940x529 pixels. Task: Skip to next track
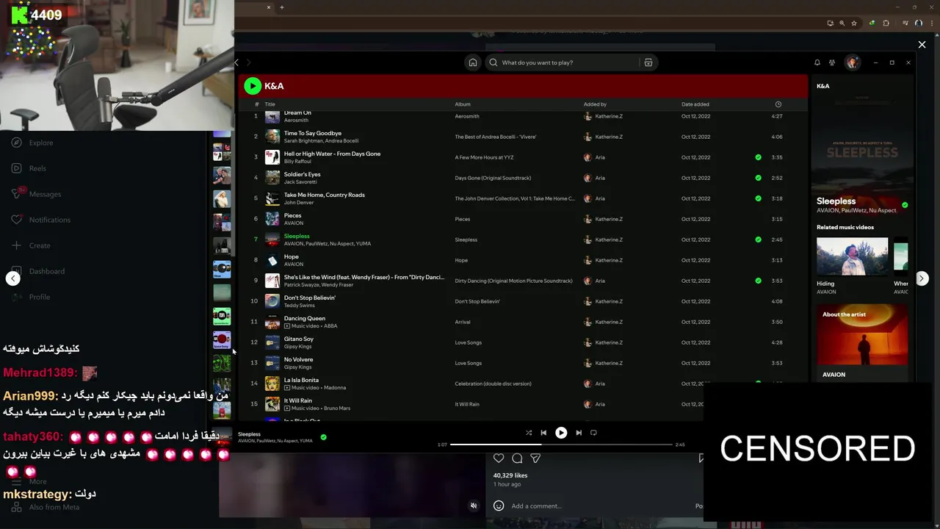pyautogui.click(x=579, y=433)
